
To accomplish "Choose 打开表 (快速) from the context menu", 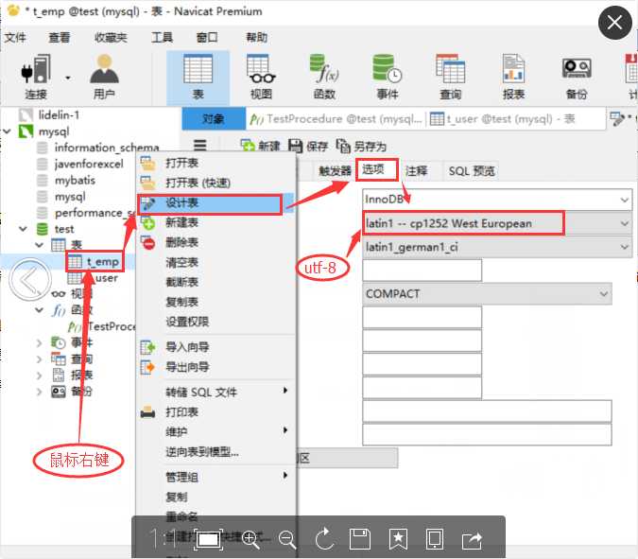I will (216, 183).
